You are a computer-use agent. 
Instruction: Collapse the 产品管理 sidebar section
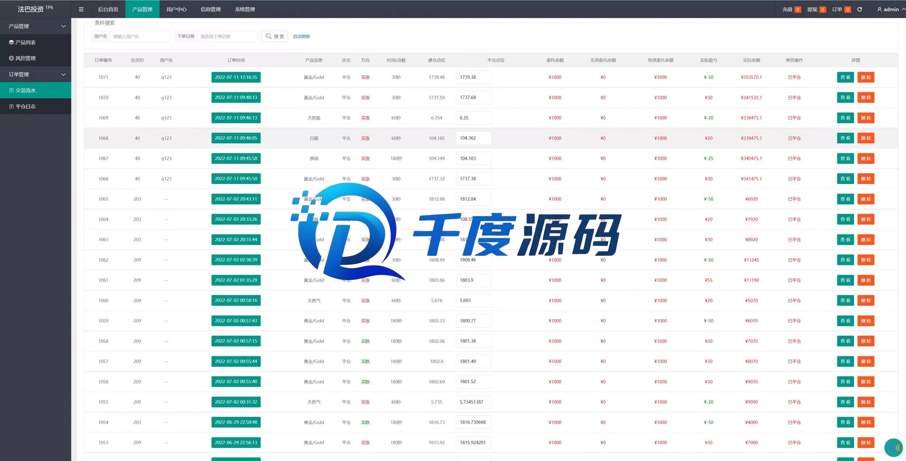pos(35,26)
